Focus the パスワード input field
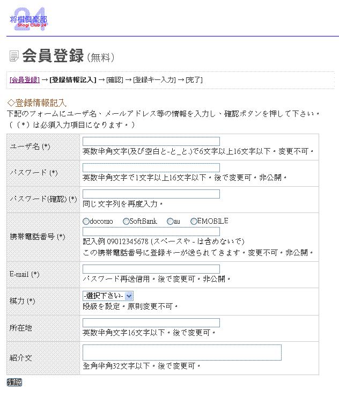339x396 pixels. (151, 167)
